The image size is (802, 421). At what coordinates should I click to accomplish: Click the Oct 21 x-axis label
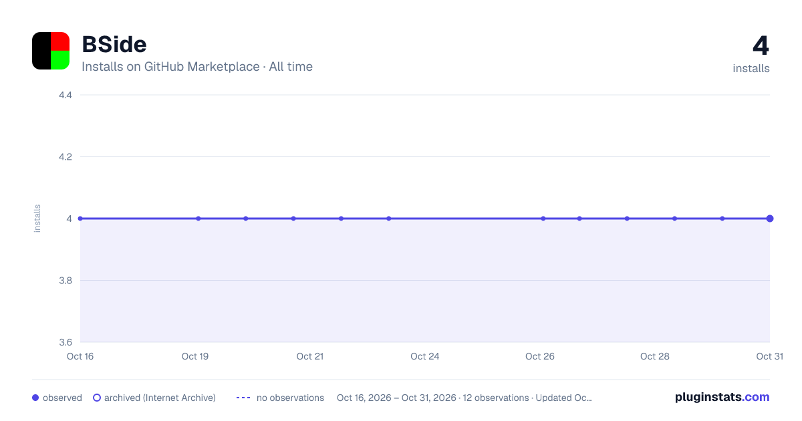click(x=310, y=356)
